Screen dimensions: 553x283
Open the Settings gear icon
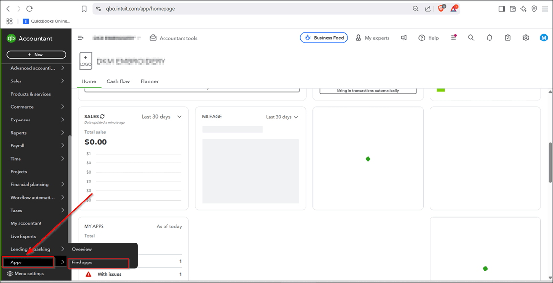click(x=526, y=38)
